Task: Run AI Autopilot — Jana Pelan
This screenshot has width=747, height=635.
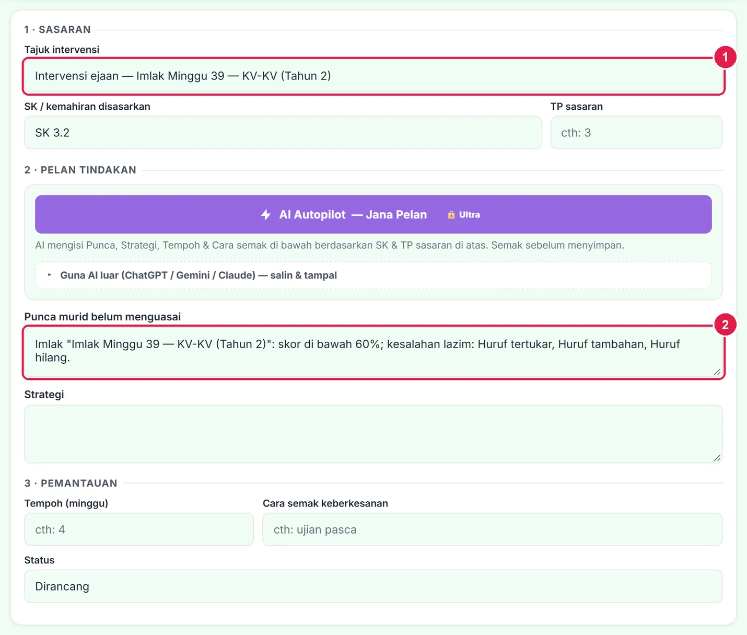Action: click(374, 214)
